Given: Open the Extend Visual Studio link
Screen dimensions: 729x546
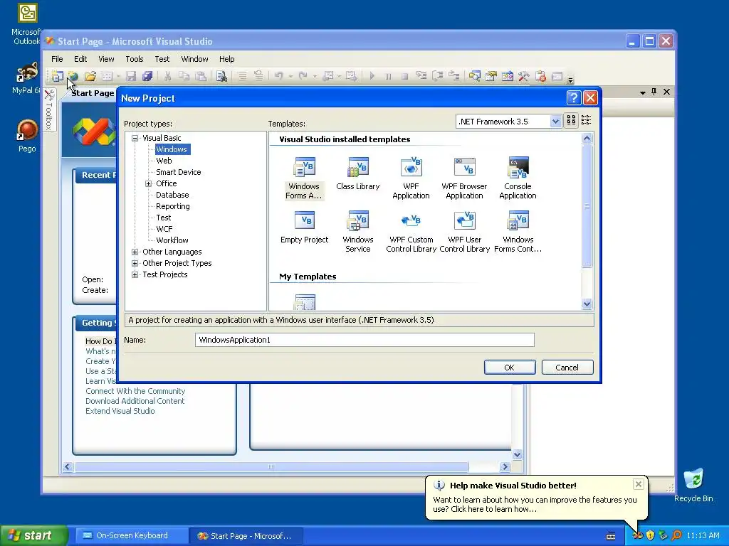Looking at the screenshot, I should pos(120,411).
